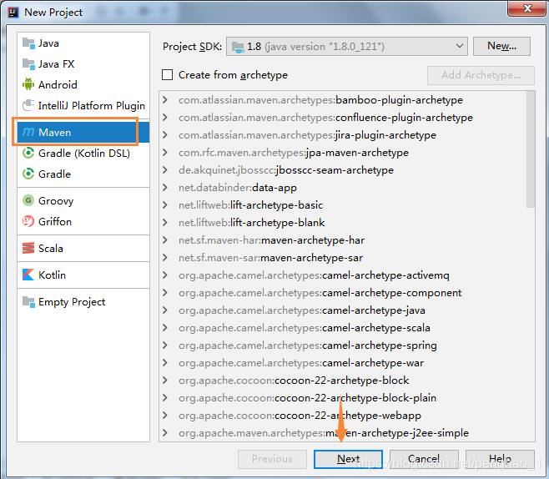Screen dimensions: 549x479
Task: Click the Next button
Action: 348,459
